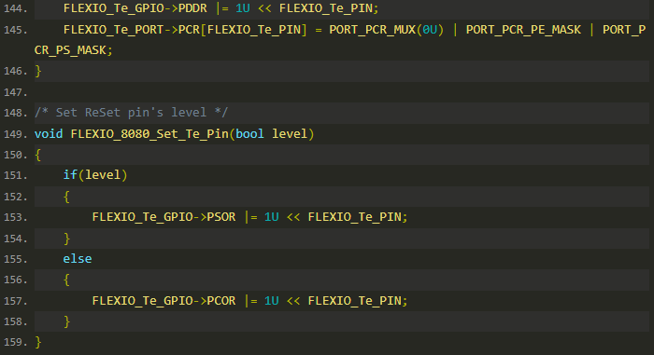Click the FLEXIO_8080_Set_Te_Pin function name

tap(149, 133)
